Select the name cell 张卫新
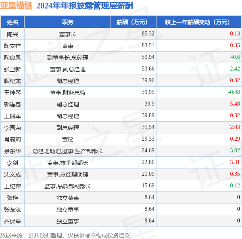242x239 pixels. tap(13, 69)
